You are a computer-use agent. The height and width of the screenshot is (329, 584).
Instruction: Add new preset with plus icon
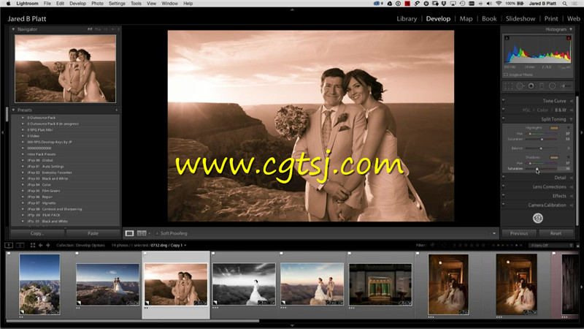[x=117, y=110]
